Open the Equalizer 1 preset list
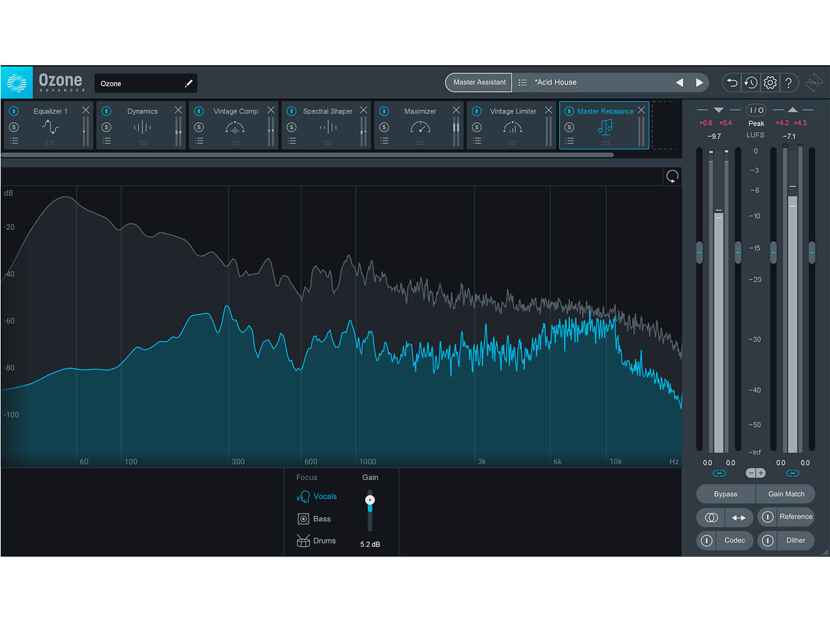Screen dimensions: 830x622 (14, 141)
